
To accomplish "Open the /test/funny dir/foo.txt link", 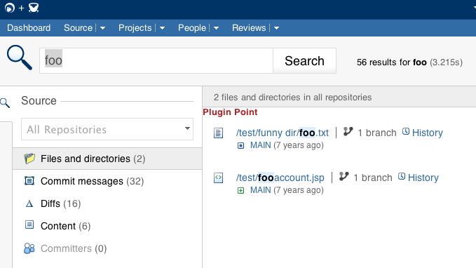I will [283, 133].
